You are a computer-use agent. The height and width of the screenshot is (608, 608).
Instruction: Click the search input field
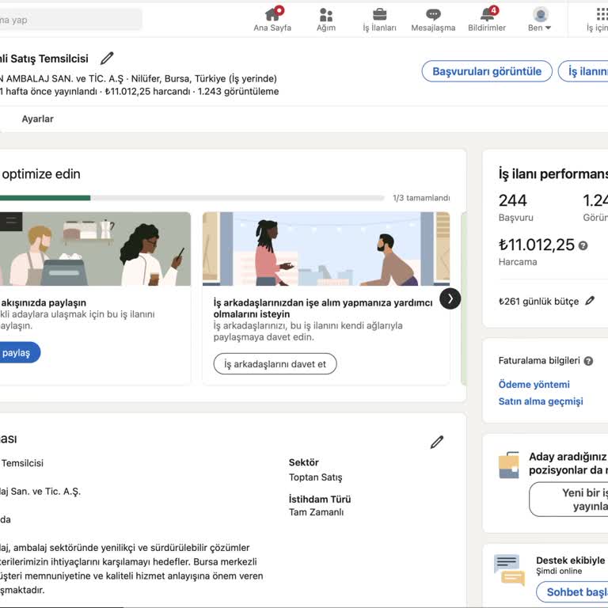(71, 20)
